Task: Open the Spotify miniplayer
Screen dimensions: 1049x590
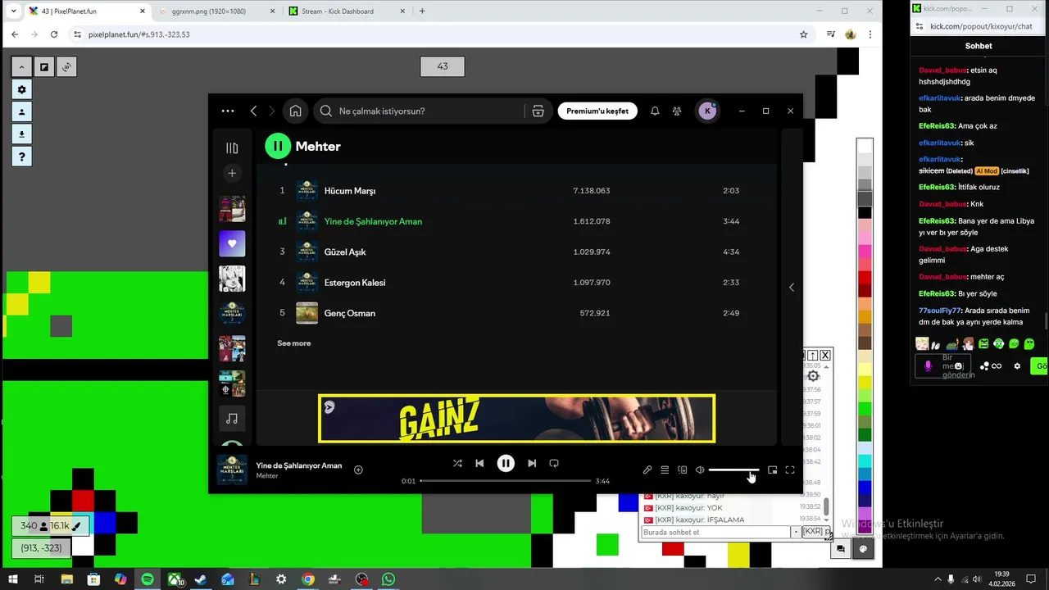Action: 772,470
